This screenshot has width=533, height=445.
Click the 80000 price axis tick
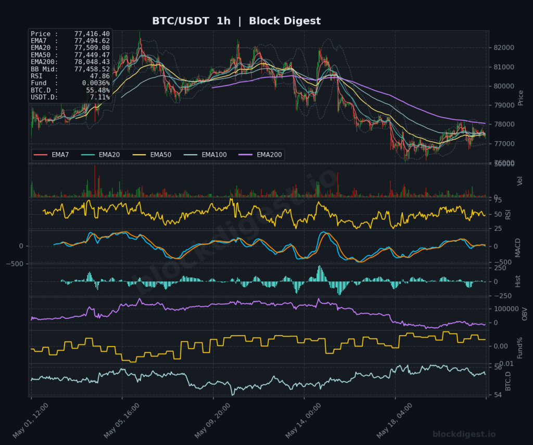(504, 86)
